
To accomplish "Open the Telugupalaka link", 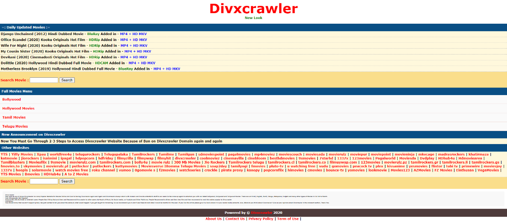I will click(116, 155).
